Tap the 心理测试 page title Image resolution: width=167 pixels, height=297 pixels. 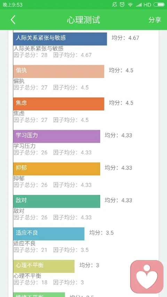point(83,20)
